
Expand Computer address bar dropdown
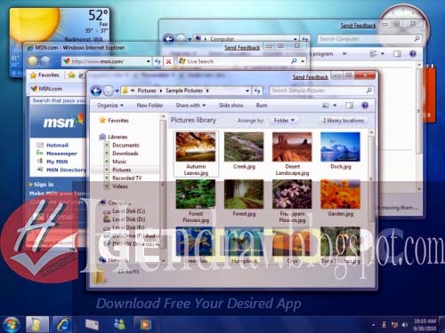pyautogui.click(x=295, y=39)
